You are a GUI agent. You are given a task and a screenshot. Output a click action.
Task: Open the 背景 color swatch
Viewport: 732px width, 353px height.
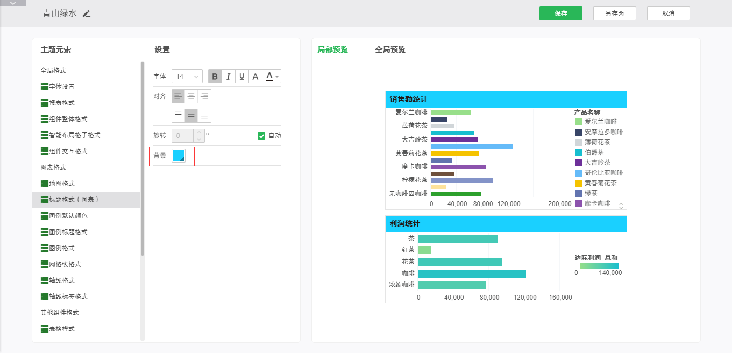tap(179, 156)
